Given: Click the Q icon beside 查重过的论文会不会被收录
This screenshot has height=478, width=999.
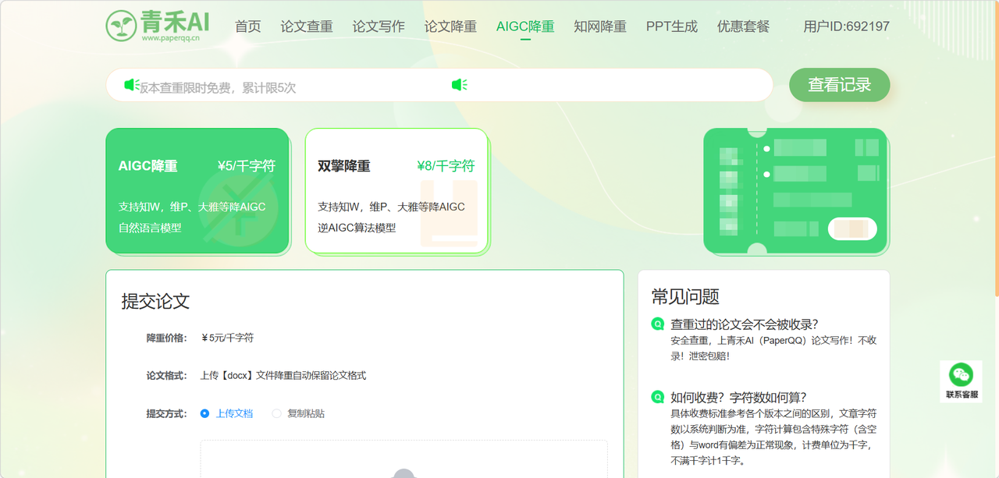Looking at the screenshot, I should (657, 324).
